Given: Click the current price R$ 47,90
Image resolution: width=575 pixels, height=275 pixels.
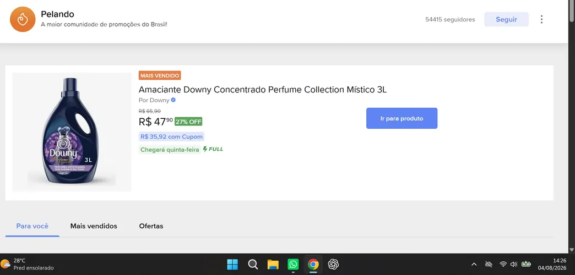Looking at the screenshot, I should click(x=155, y=122).
